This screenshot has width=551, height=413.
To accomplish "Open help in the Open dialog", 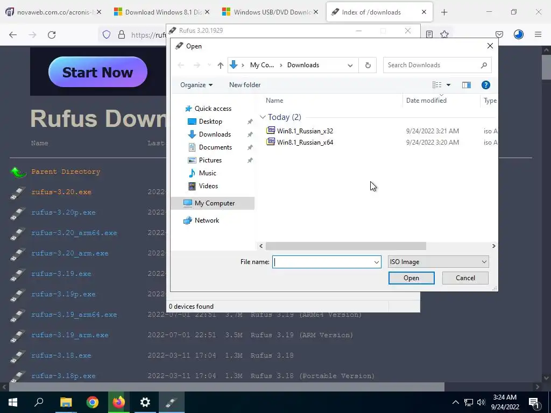I will [486, 85].
